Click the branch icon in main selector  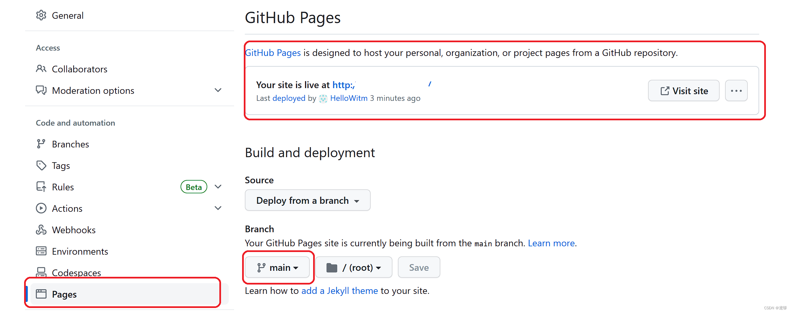pos(261,267)
